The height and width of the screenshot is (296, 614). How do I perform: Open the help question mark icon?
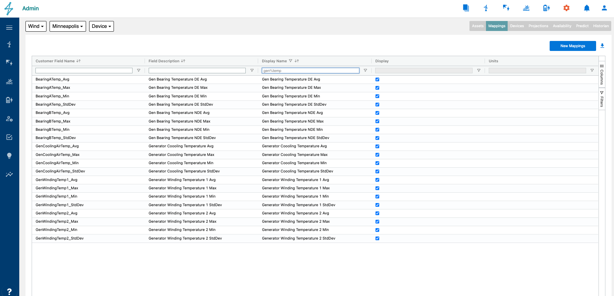tap(9, 292)
